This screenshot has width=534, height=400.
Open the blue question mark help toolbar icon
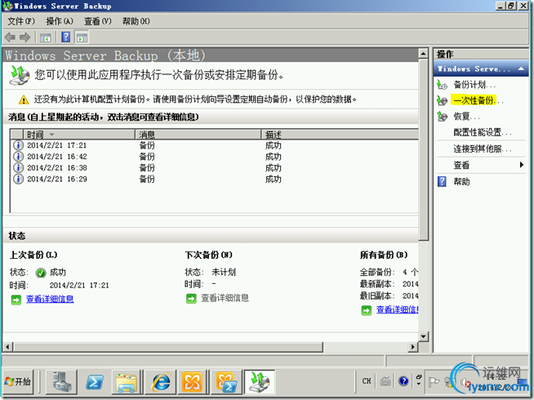point(65,37)
